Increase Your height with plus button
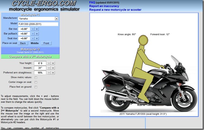 [x=53, y=63]
